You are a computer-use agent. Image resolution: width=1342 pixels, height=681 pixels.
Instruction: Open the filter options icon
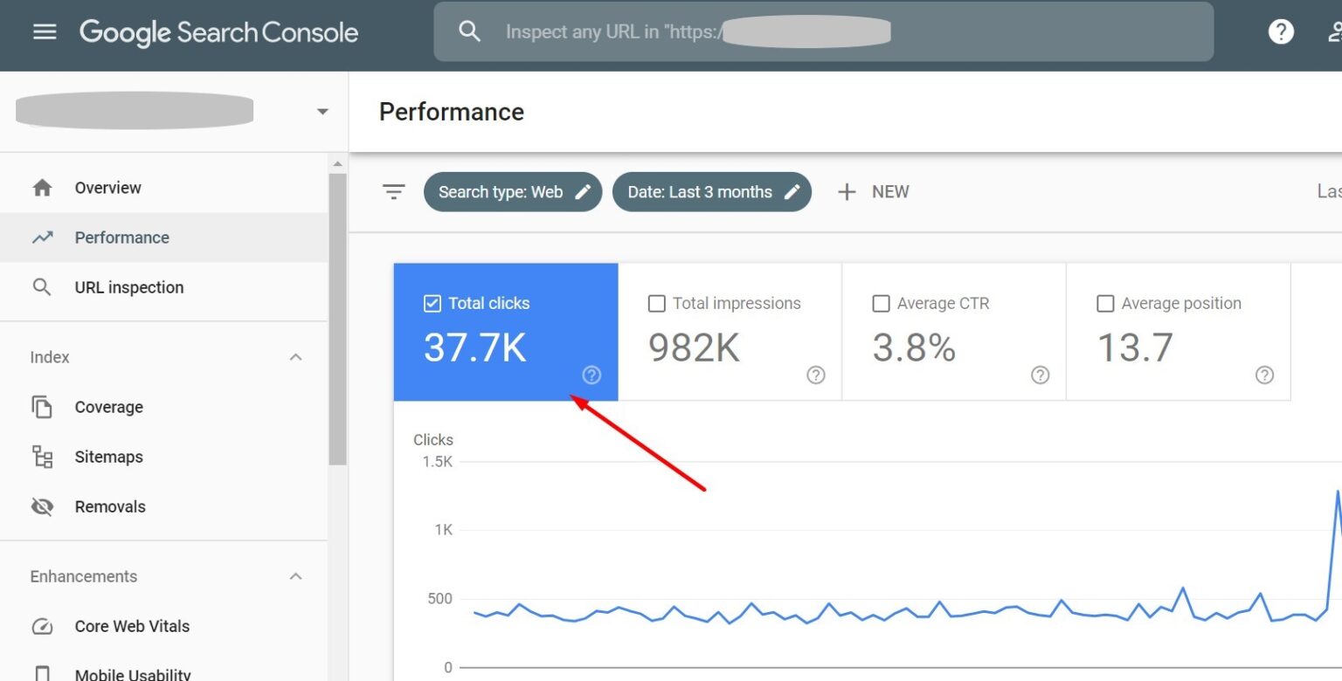(393, 191)
